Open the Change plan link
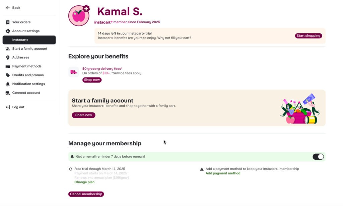Screen dimensions: 343x206 [x=84, y=182]
